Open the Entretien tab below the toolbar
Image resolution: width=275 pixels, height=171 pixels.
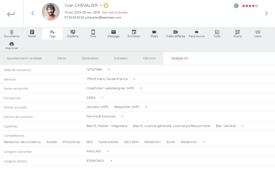(121, 58)
